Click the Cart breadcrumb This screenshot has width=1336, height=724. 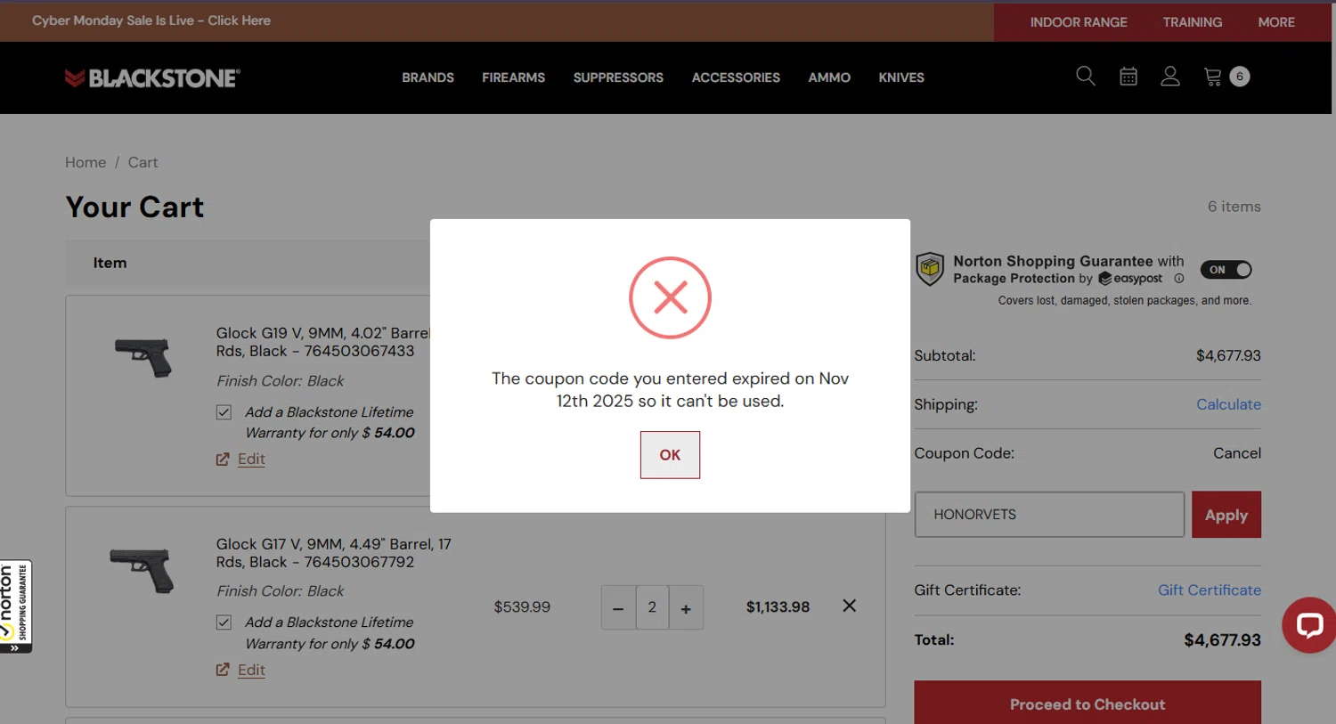point(143,162)
